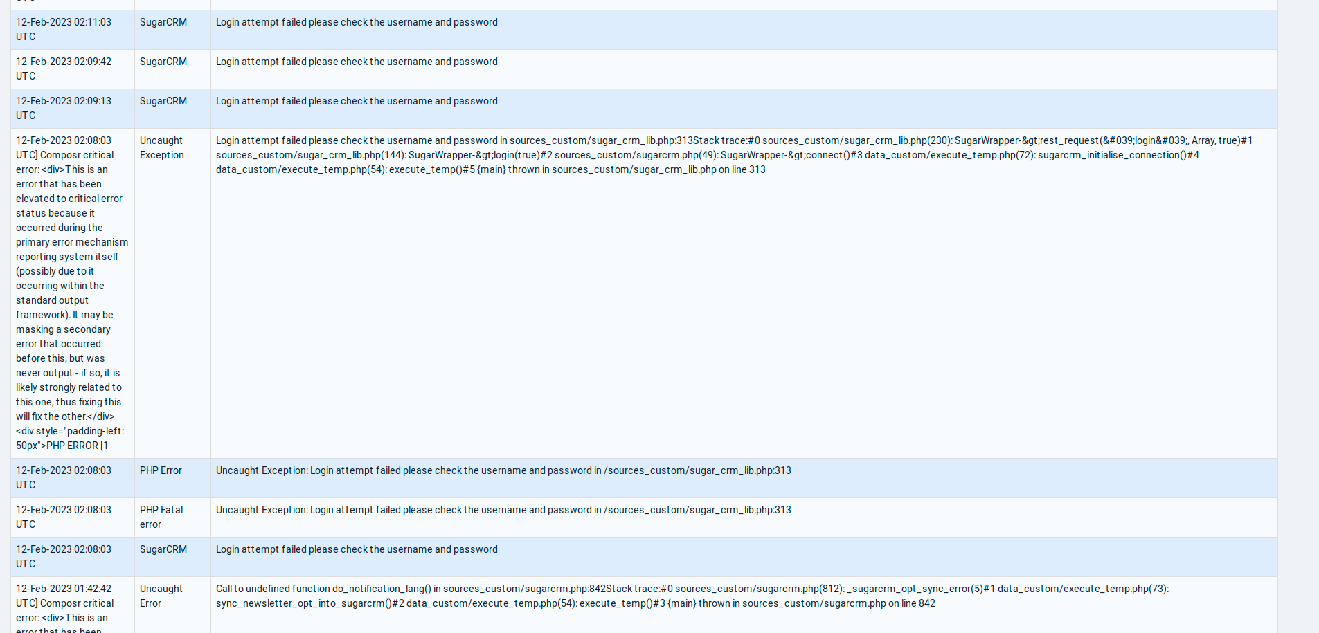Click the login failed message at 02:09:13
1319x633 pixels.
pos(357,101)
